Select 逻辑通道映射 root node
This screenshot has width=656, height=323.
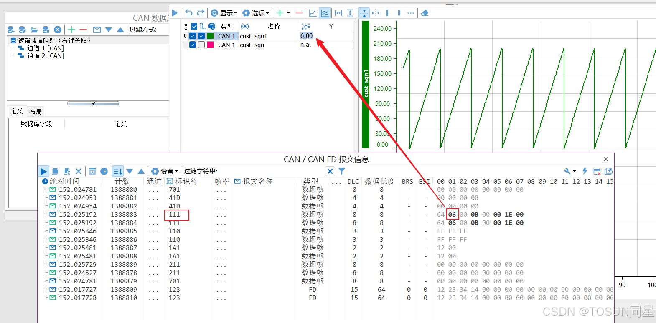(x=54, y=40)
